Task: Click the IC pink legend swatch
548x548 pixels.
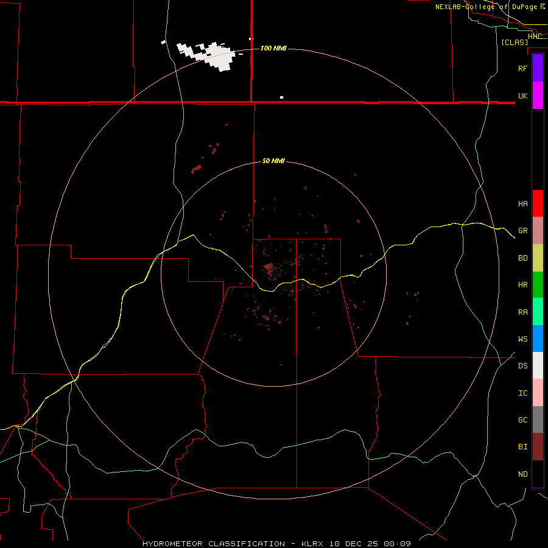Action: (538, 393)
